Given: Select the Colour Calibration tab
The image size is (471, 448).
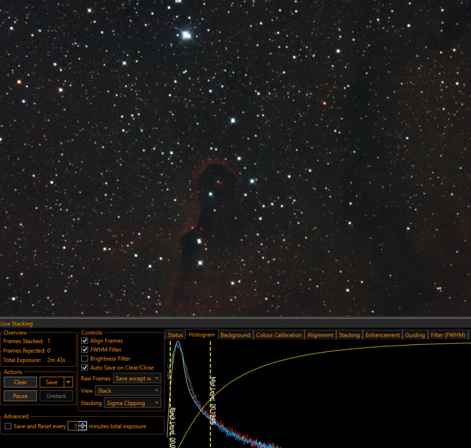Looking at the screenshot, I should pos(278,335).
